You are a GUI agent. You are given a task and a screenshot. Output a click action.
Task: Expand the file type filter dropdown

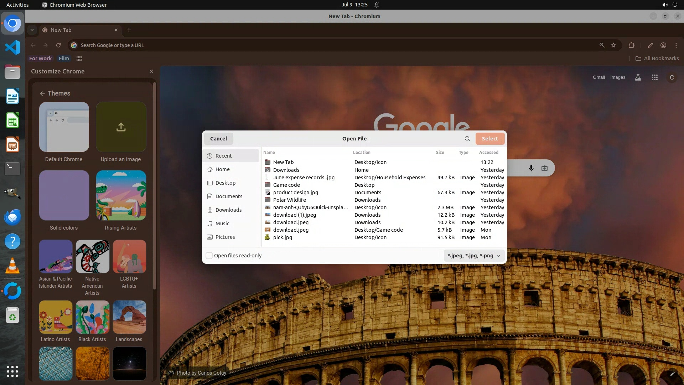(x=473, y=256)
